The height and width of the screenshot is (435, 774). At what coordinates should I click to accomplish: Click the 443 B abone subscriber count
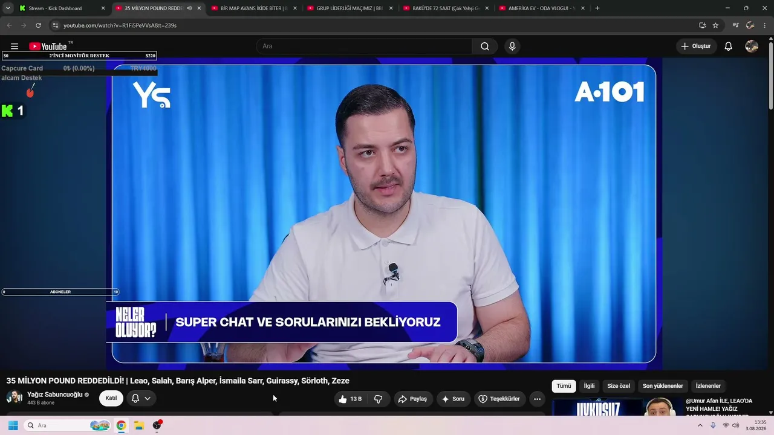[41, 403]
